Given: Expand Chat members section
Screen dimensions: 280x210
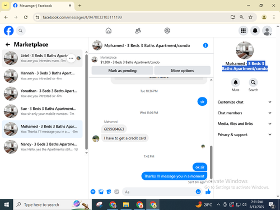Looking at the screenshot, I should pos(244,113).
